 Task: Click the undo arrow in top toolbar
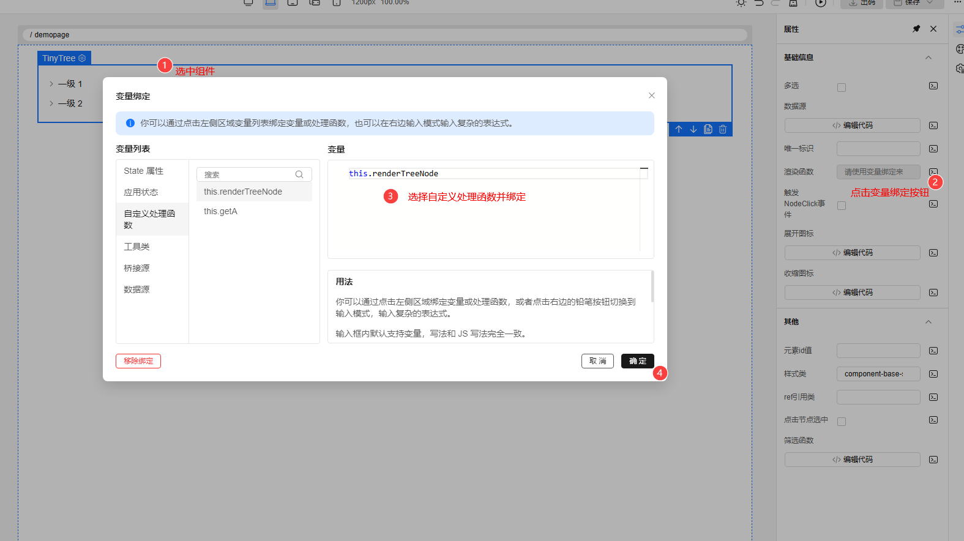759,3
